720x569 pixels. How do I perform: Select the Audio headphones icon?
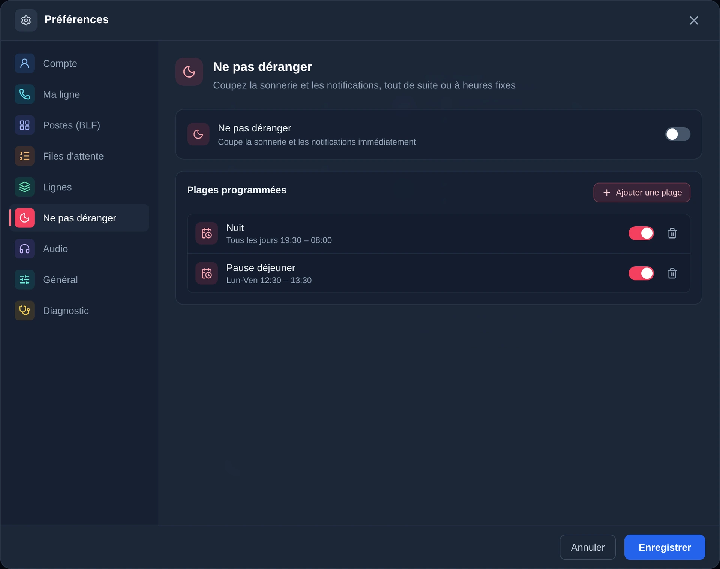[x=24, y=249]
